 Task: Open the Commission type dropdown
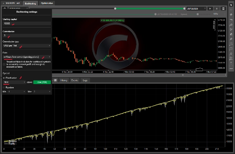point(27,46)
